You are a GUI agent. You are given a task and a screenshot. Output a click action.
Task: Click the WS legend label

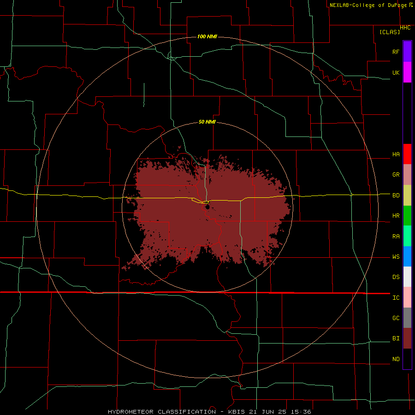396,257
